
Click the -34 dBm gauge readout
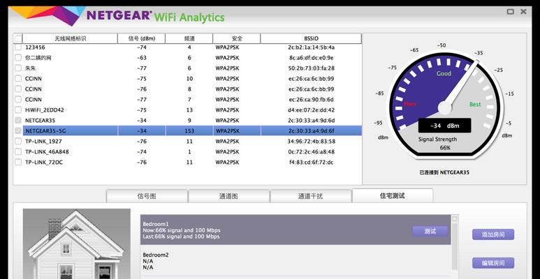[x=444, y=126]
